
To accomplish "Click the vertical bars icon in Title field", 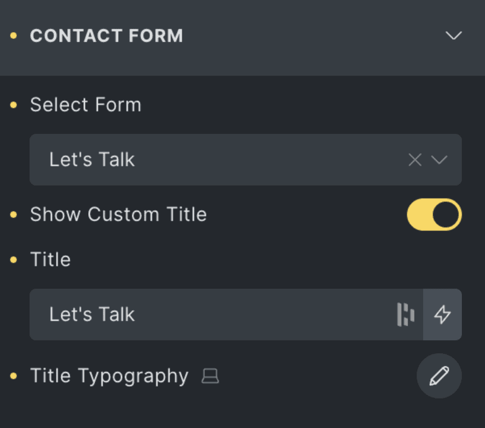I will click(406, 315).
